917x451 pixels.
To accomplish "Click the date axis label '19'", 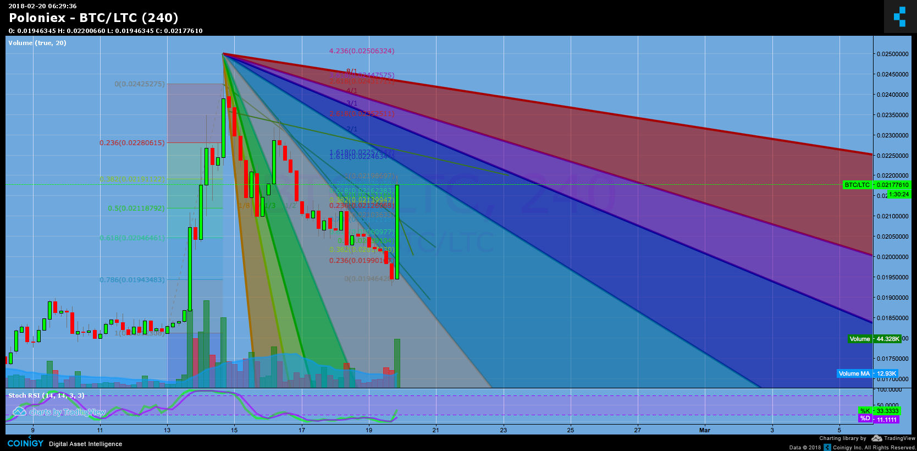I will (x=369, y=430).
